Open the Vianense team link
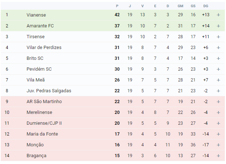The image size is (226, 164). [x=36, y=15]
